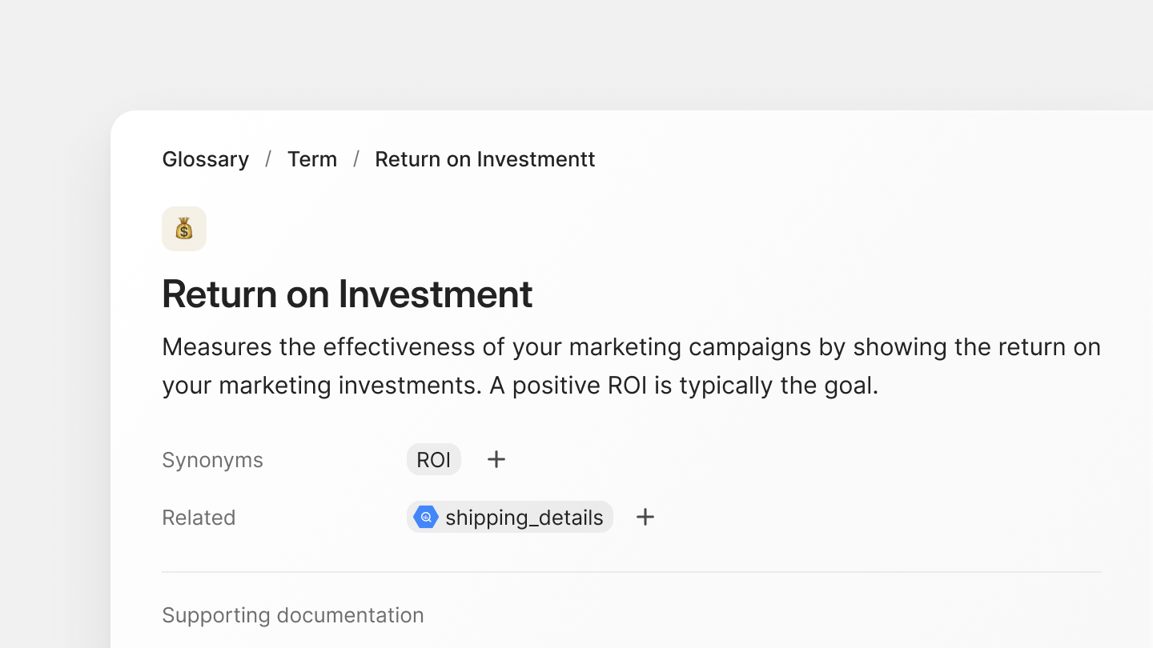This screenshot has width=1153, height=648.
Task: Click the Synonyms field label
Action: point(212,460)
